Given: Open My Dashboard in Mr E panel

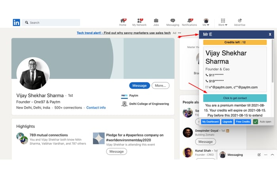Looking at the screenshot, I should click(211, 122).
